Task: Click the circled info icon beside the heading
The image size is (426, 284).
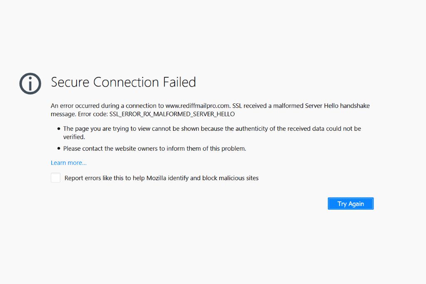Action: (x=30, y=83)
